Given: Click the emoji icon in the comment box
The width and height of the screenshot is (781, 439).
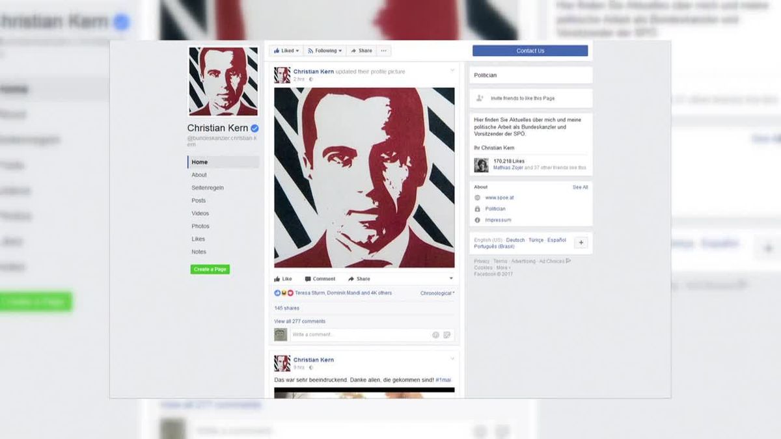Looking at the screenshot, I should [x=435, y=335].
